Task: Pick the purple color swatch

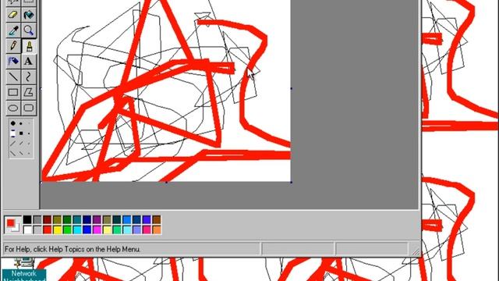Action: point(97,219)
